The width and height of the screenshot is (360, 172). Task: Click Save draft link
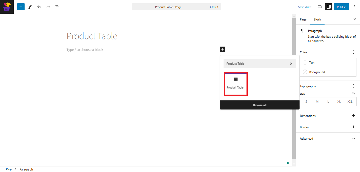coord(305,7)
